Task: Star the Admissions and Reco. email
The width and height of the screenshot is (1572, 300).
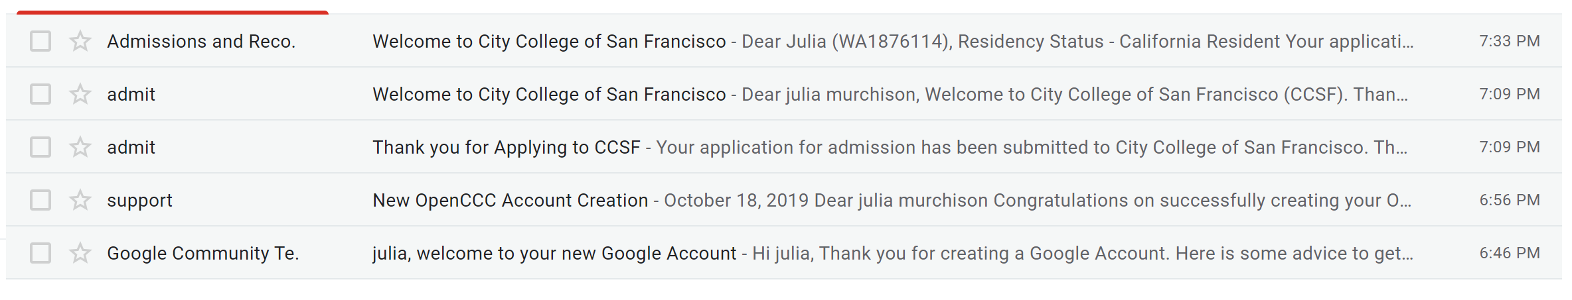Action: pos(80,41)
